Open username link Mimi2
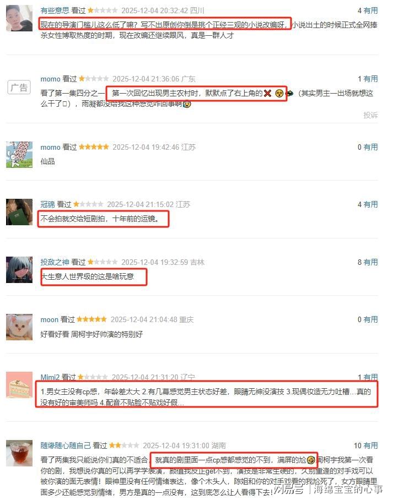This screenshot has width=393, height=500. pyautogui.click(x=50, y=377)
